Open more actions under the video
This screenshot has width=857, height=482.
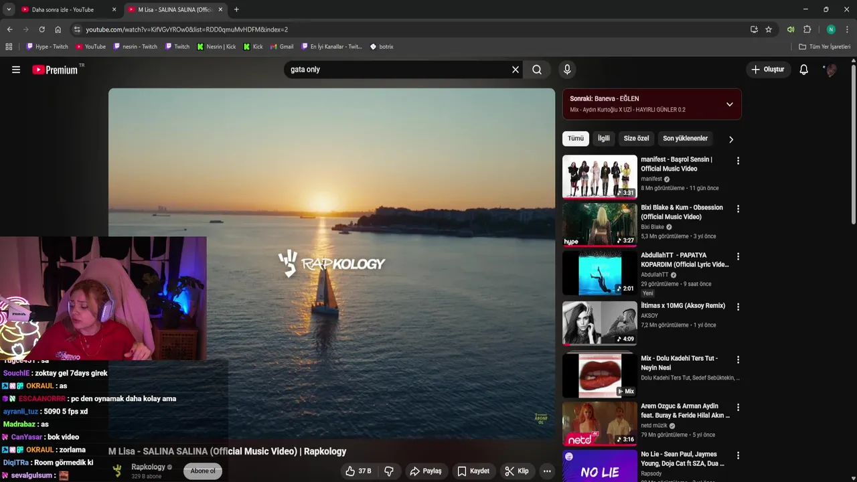(547, 471)
